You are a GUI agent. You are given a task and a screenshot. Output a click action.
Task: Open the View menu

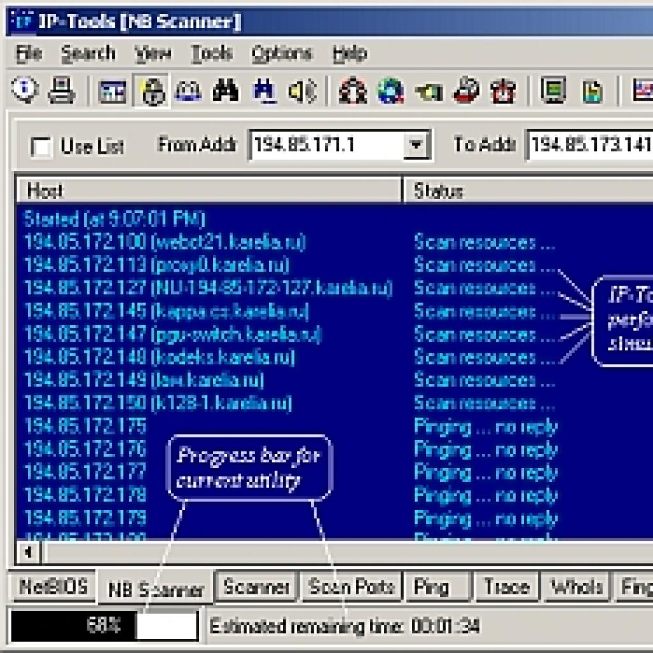(152, 54)
